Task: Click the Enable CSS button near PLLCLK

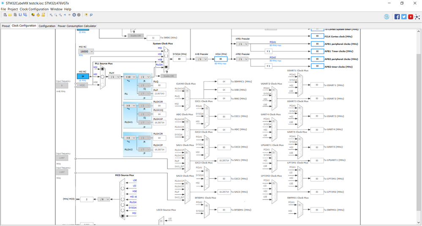Action: click(x=169, y=76)
